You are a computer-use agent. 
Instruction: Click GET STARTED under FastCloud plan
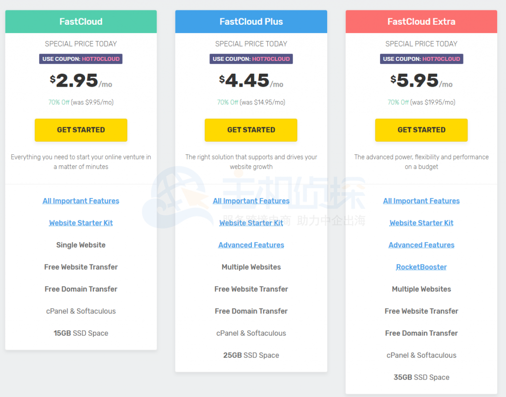(x=81, y=130)
